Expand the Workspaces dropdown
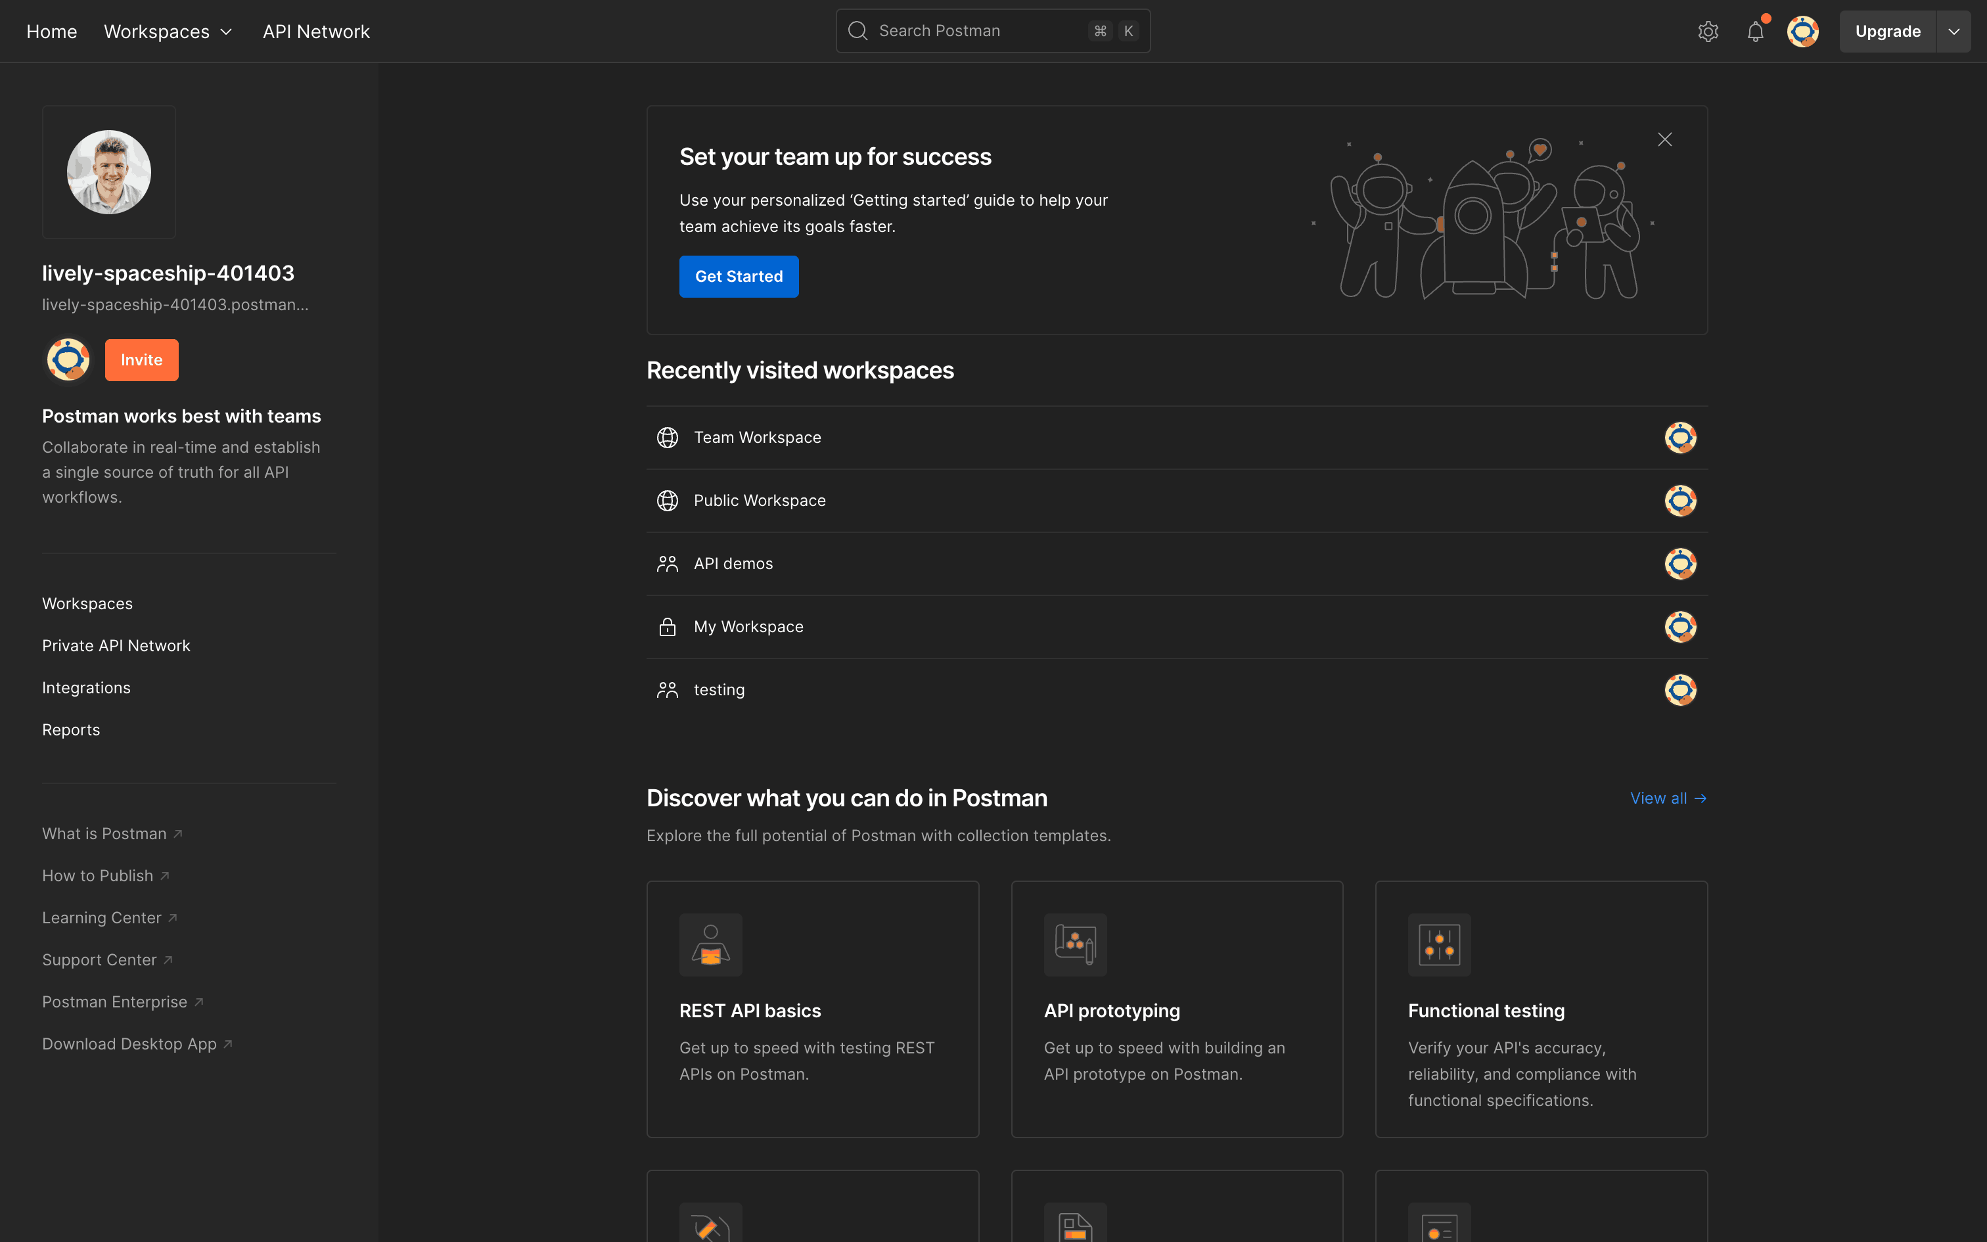This screenshot has width=1987, height=1242. (168, 32)
